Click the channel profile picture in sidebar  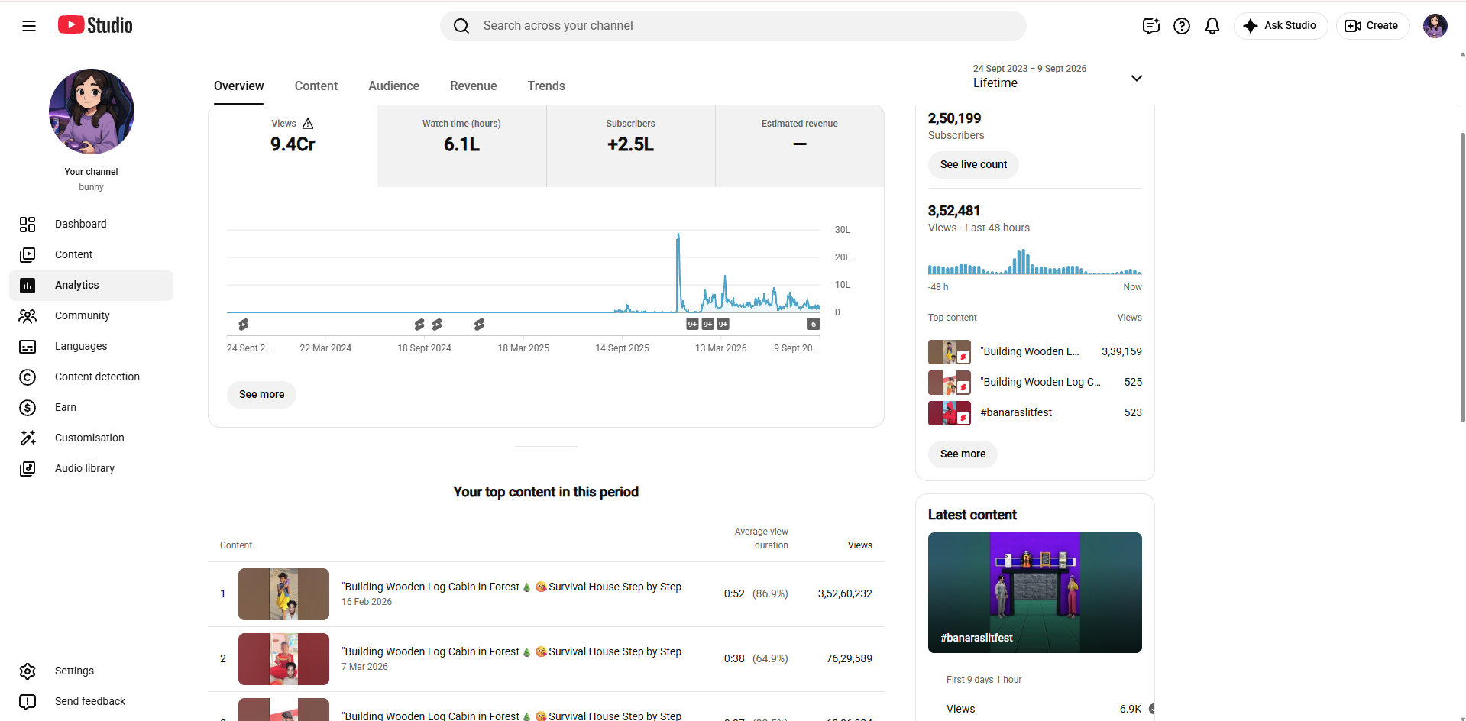[92, 112]
